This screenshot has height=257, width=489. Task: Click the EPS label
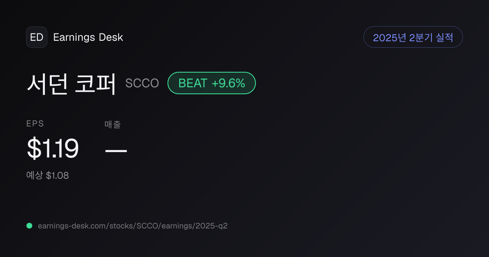(x=35, y=124)
